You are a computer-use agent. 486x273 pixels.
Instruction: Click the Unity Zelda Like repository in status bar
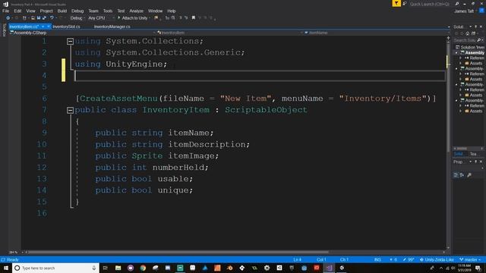coord(437,259)
